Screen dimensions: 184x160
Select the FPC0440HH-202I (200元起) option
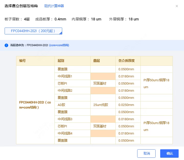[33, 31]
